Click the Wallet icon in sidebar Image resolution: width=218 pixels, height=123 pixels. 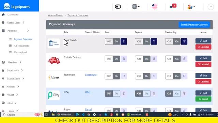(3, 95)
